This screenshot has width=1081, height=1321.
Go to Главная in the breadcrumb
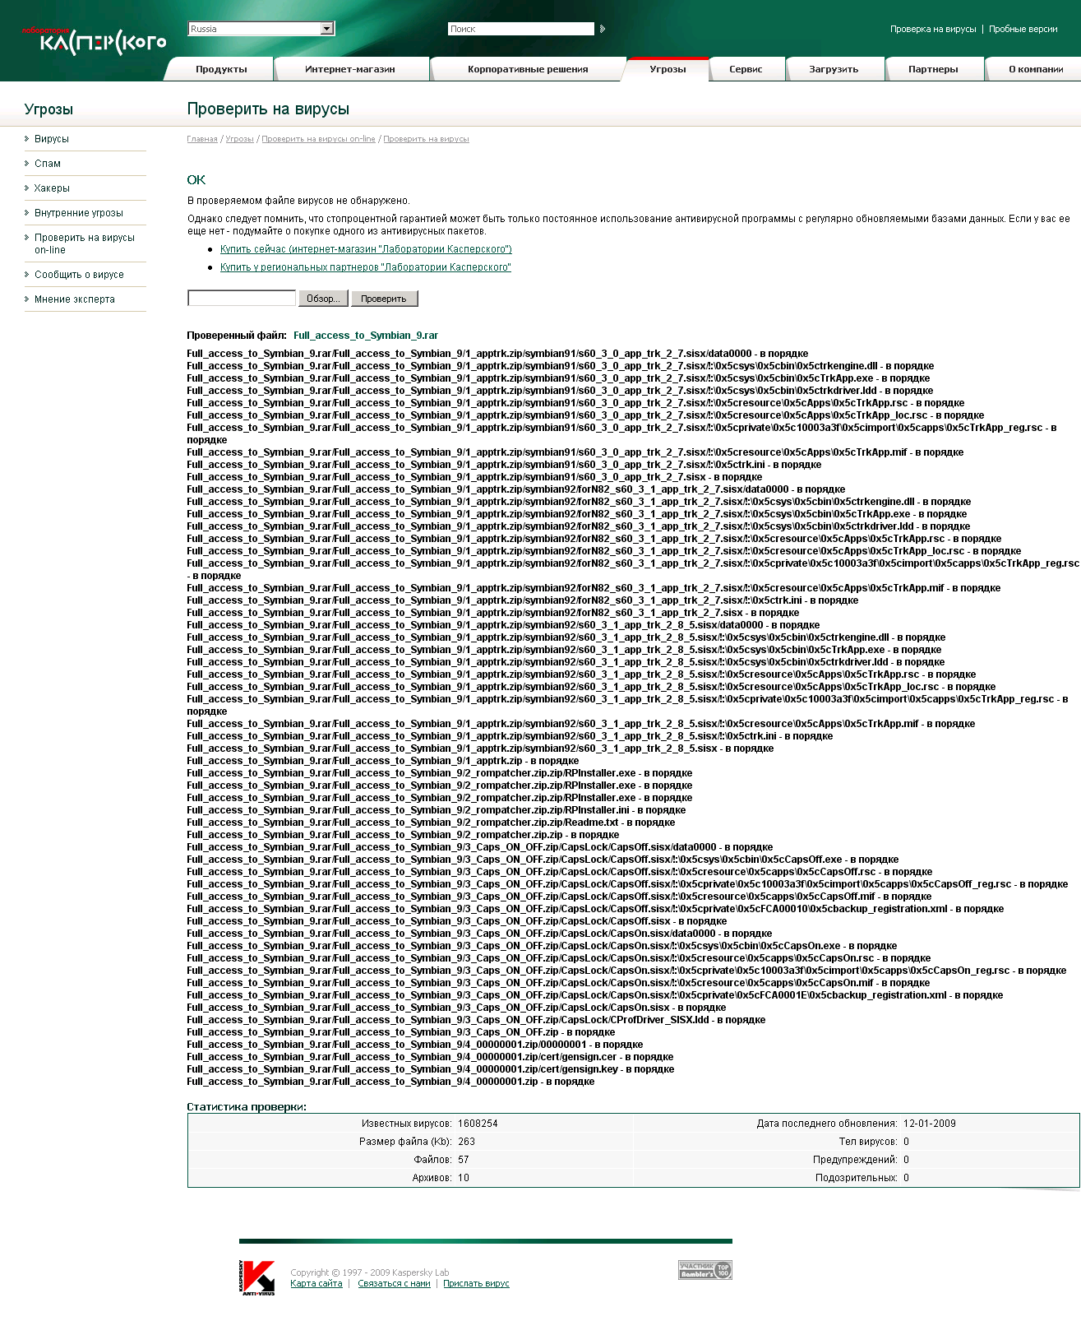202,139
